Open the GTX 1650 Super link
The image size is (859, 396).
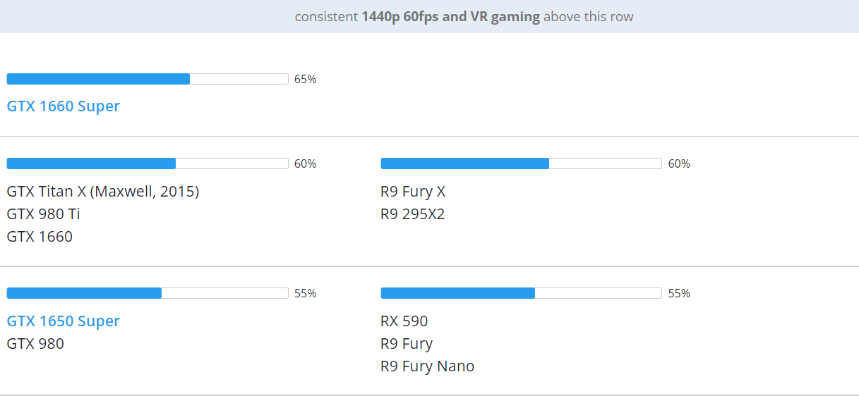click(64, 321)
